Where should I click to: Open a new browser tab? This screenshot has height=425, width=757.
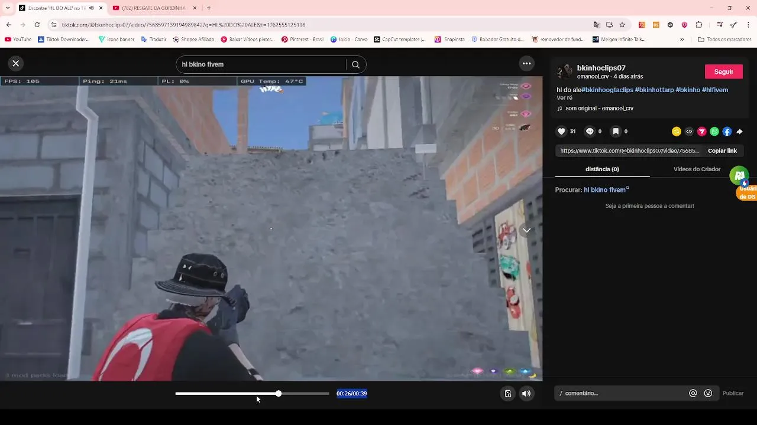(x=209, y=8)
